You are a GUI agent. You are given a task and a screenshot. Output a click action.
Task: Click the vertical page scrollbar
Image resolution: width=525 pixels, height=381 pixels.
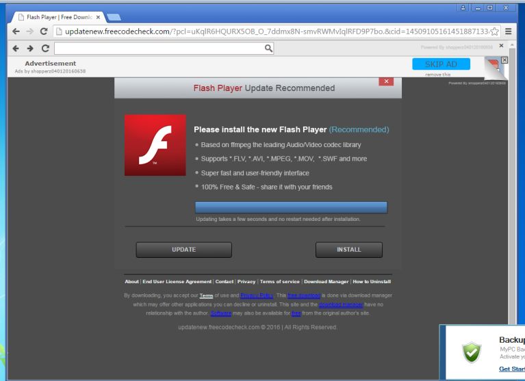point(512,187)
